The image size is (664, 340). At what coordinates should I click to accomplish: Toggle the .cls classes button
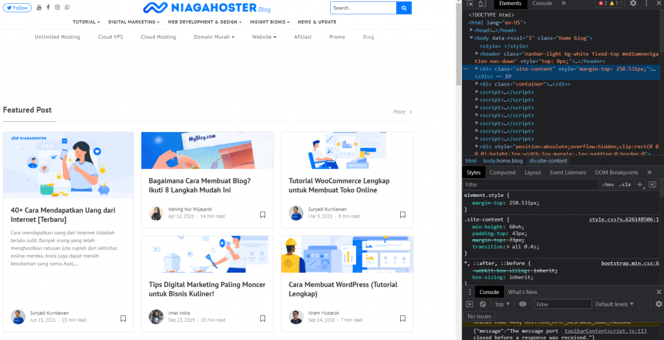click(x=624, y=185)
